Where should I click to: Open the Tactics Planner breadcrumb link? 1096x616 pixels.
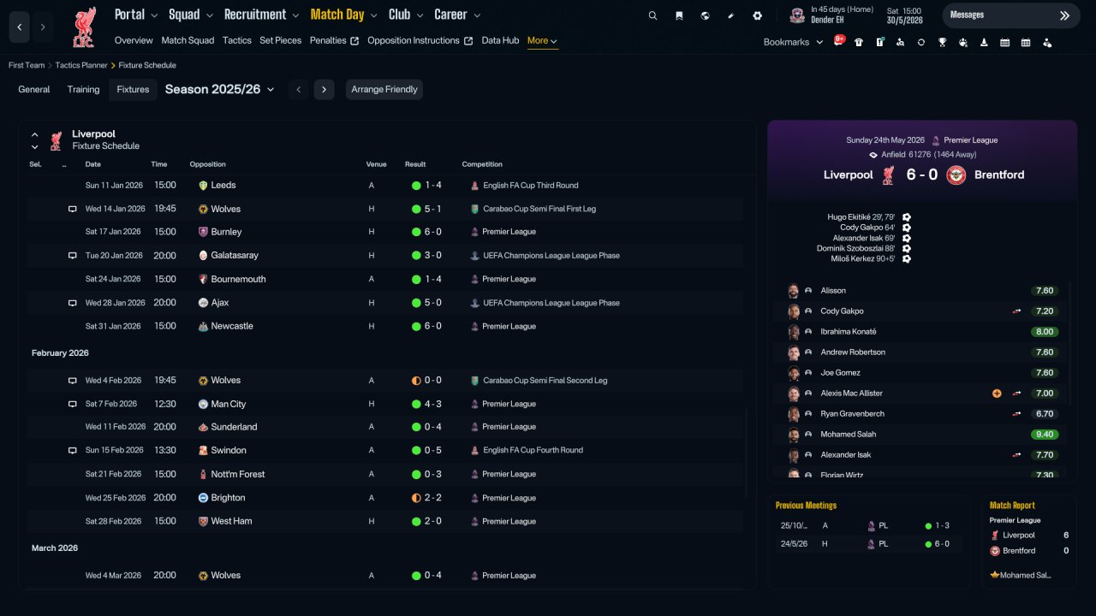[81, 65]
